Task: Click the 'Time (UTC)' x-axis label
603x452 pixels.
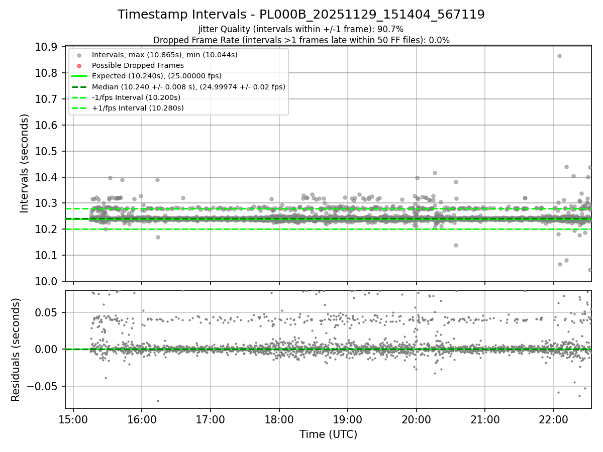Action: (x=328, y=434)
